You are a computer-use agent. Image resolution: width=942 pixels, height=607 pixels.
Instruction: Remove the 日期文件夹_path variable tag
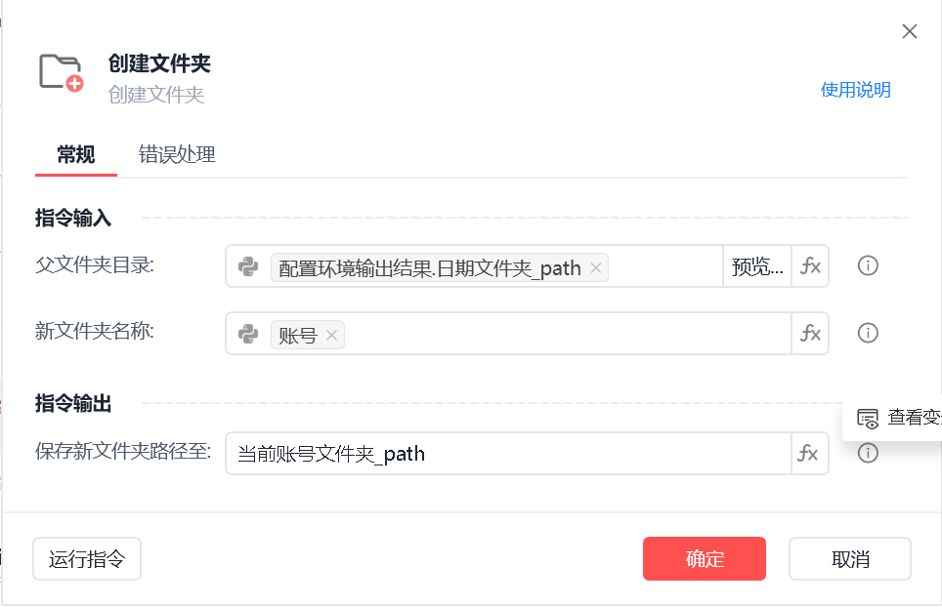coord(596,267)
